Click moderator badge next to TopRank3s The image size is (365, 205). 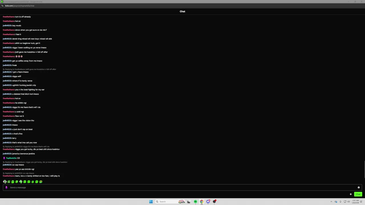coord(4,158)
